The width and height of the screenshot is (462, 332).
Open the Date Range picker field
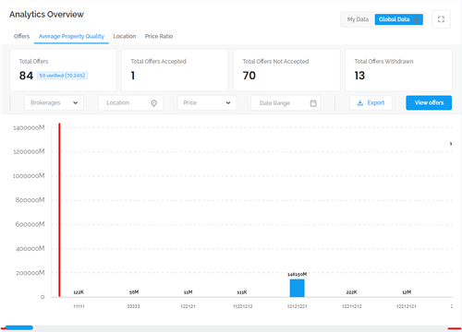coord(286,103)
